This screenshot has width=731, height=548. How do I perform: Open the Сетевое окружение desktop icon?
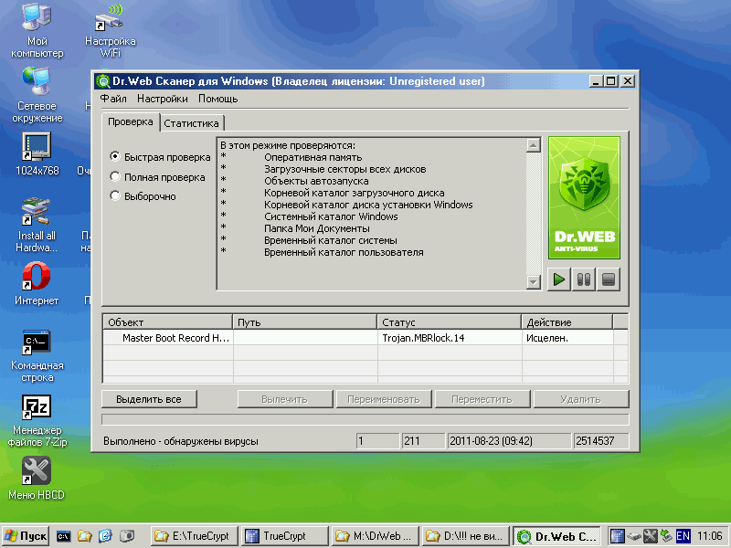pyautogui.click(x=37, y=95)
